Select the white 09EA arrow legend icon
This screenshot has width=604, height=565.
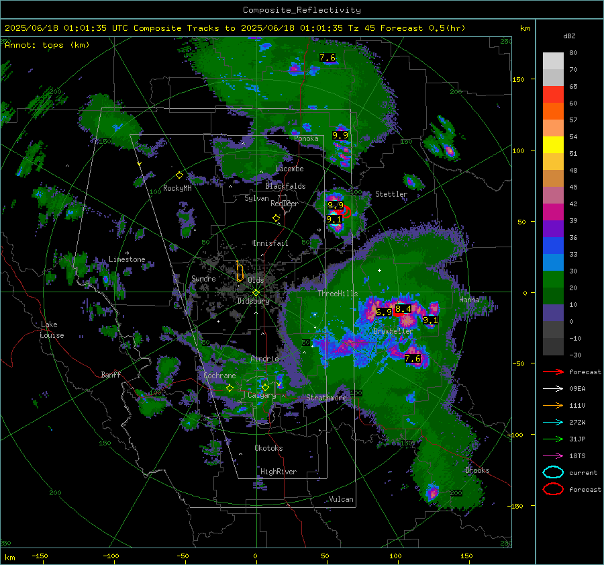(x=553, y=389)
